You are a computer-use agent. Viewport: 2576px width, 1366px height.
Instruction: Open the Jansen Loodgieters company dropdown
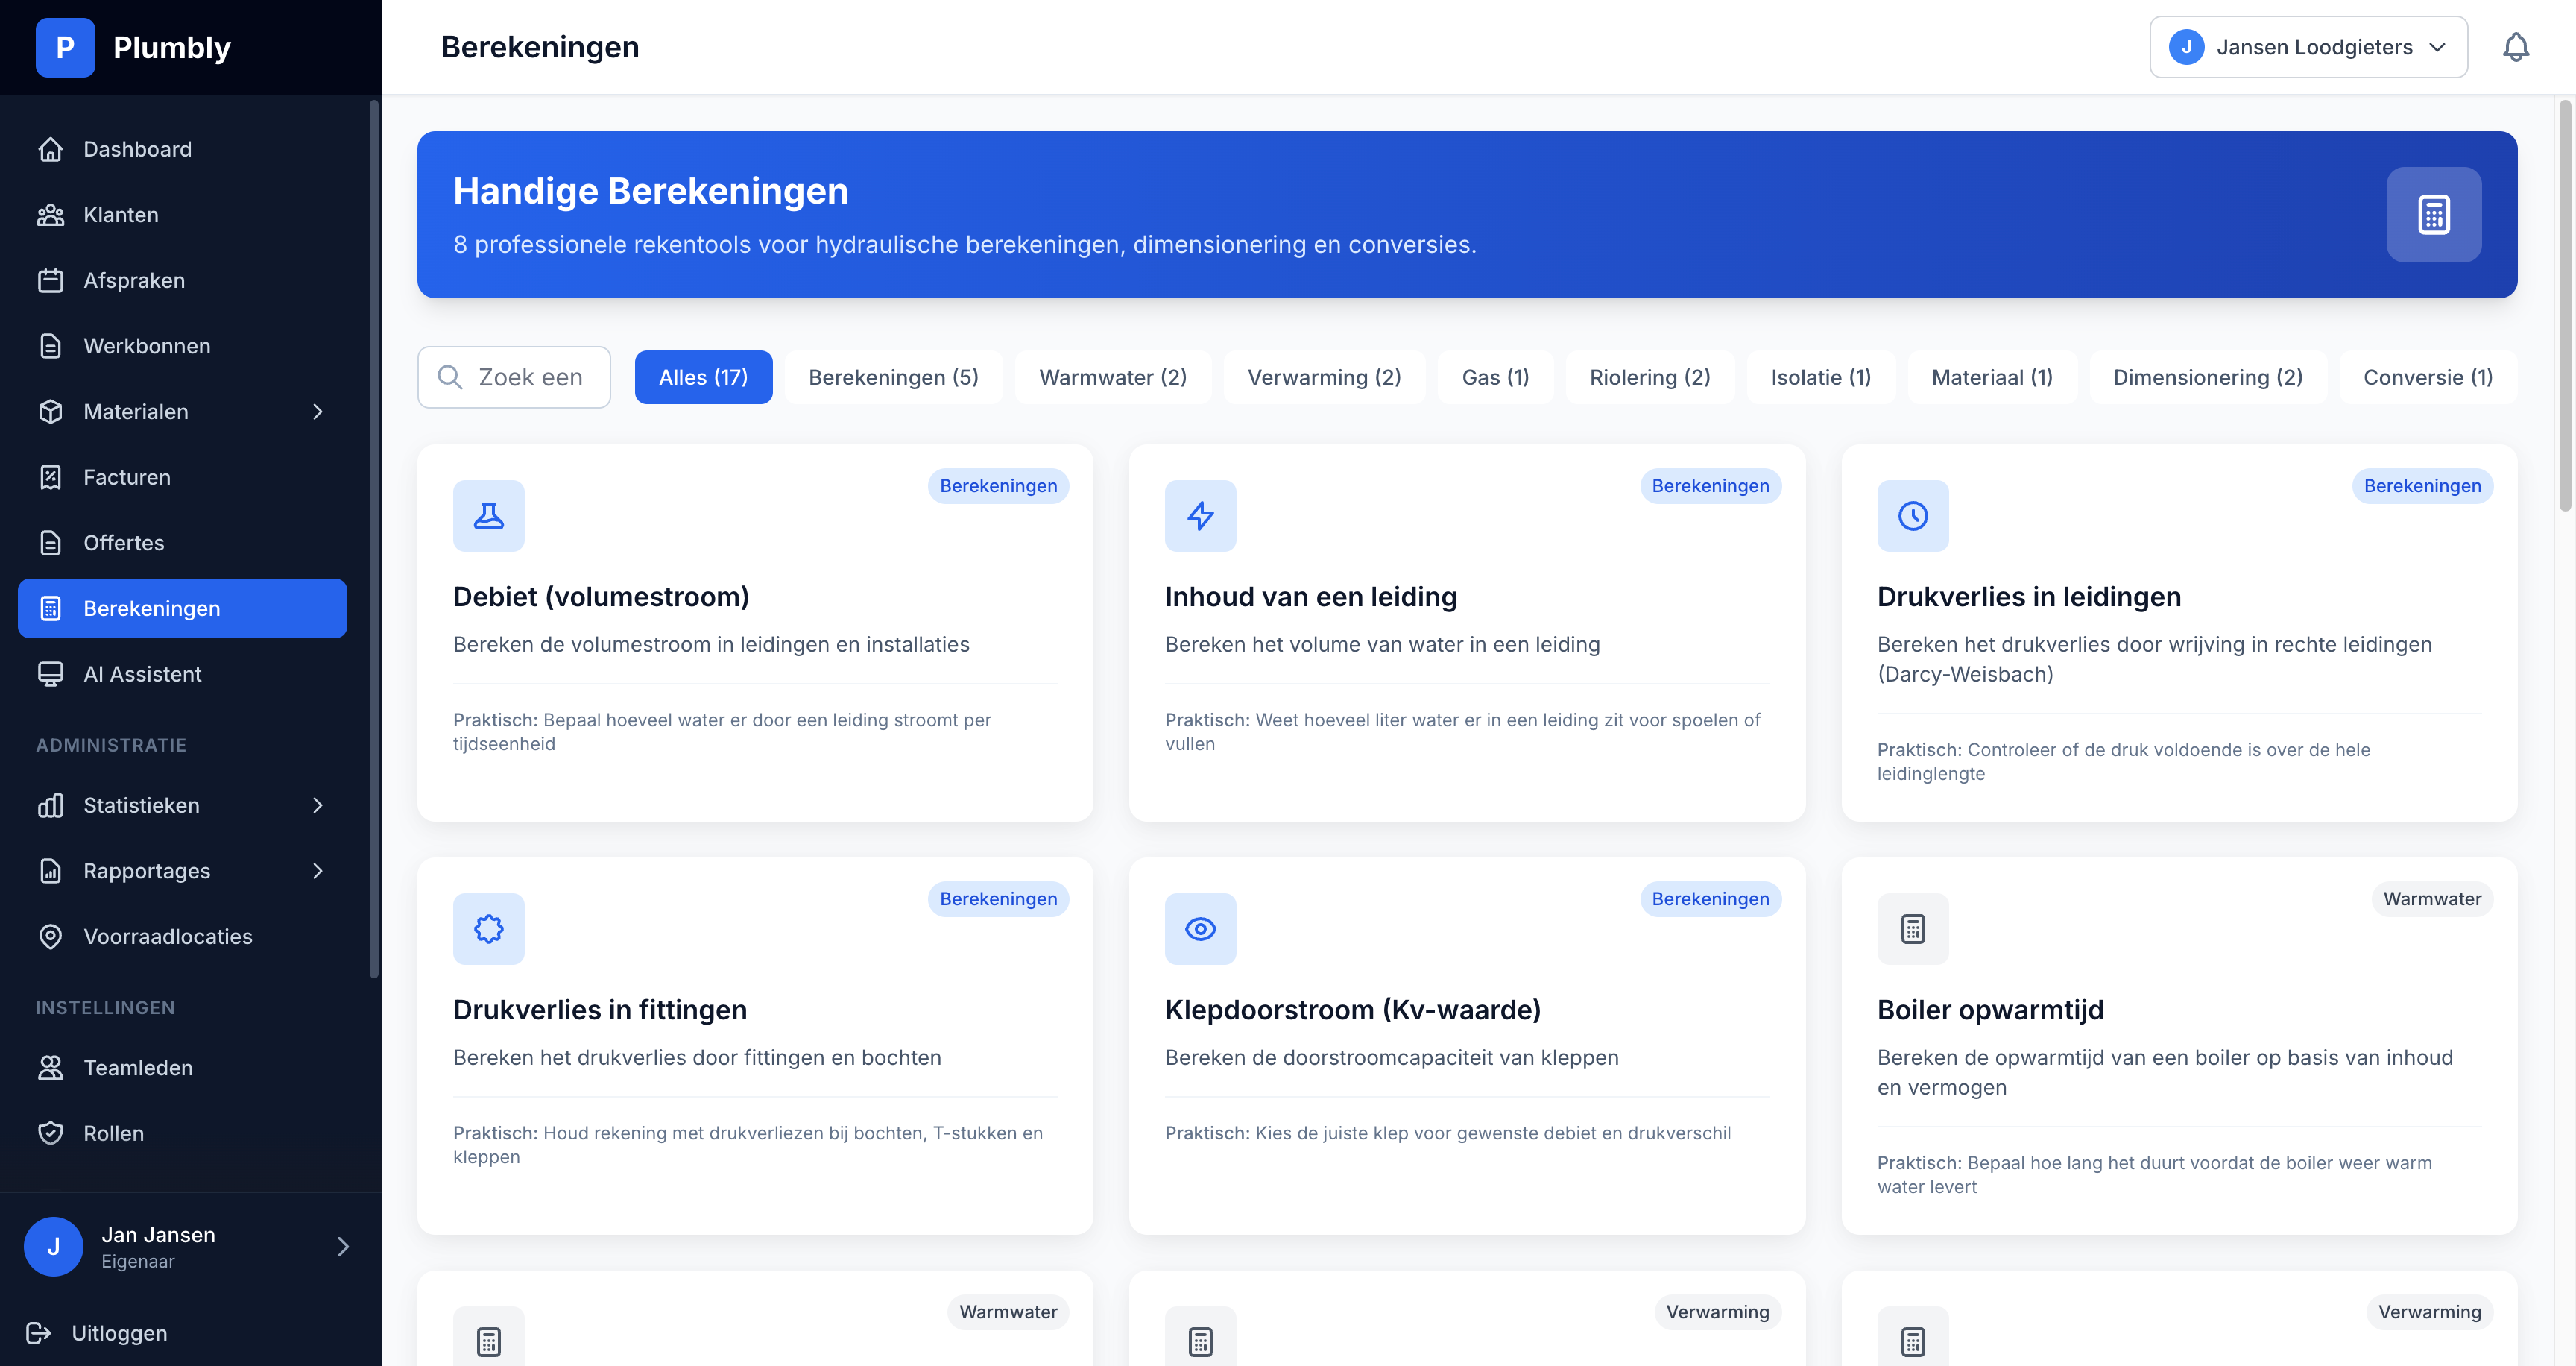(2308, 47)
